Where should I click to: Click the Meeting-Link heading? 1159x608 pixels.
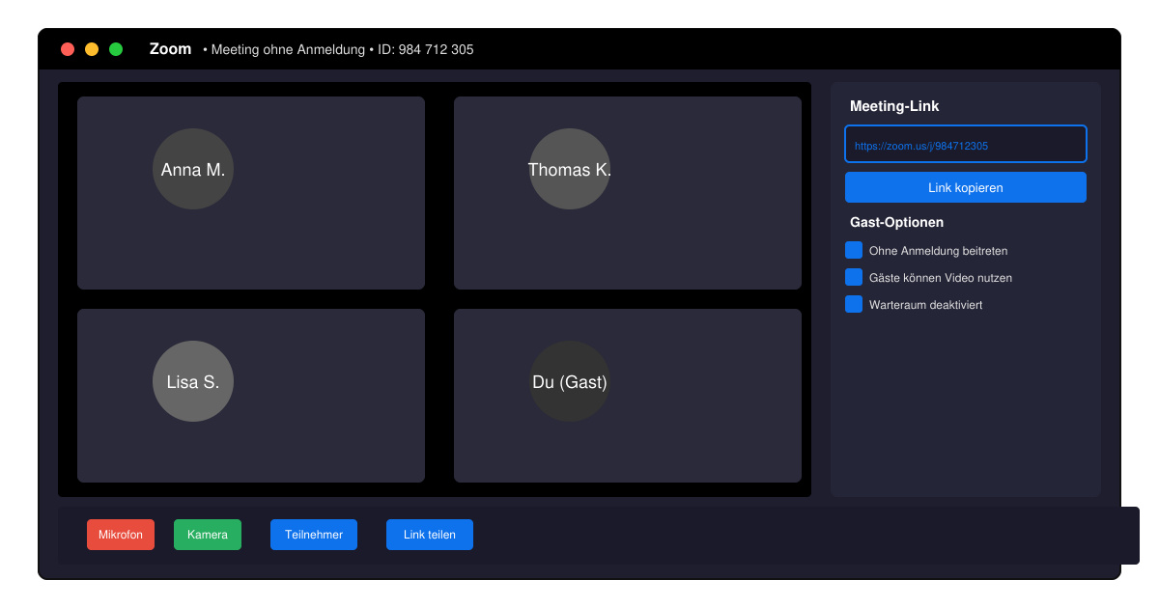894,106
